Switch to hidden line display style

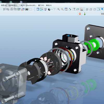(x=91, y=9)
